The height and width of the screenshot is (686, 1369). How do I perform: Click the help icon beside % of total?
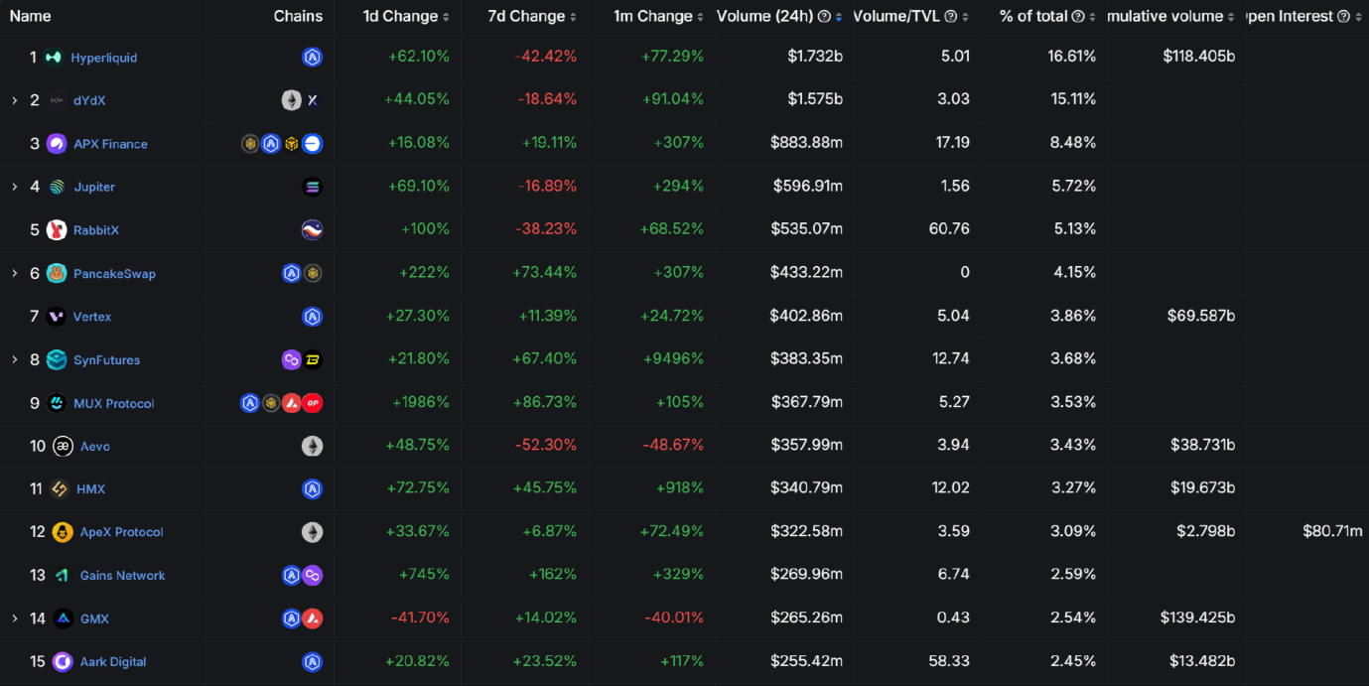1078,17
